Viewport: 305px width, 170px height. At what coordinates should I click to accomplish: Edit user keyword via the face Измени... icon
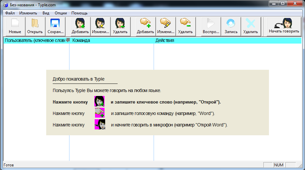point(100,26)
